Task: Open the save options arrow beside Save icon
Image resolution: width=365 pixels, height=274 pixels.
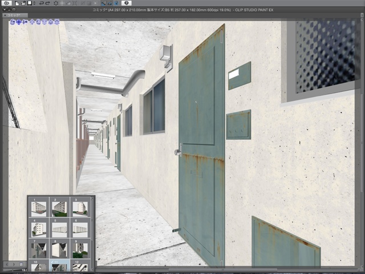Action: pos(34,3)
